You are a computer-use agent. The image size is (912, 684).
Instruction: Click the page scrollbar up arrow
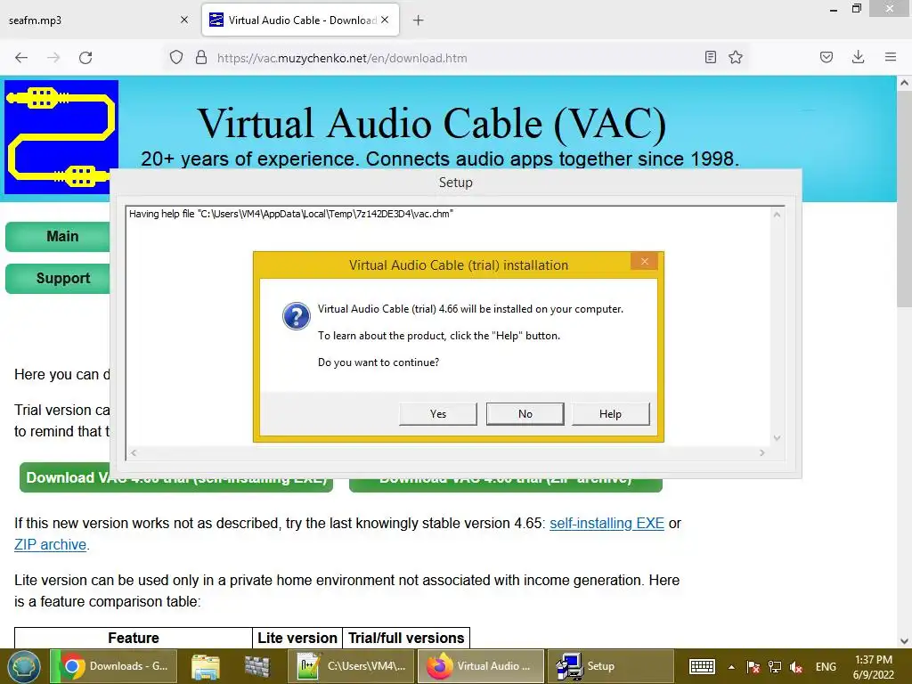click(x=904, y=83)
